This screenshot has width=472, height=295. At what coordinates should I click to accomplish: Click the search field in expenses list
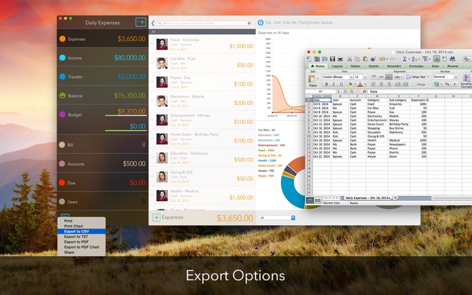tap(204, 23)
